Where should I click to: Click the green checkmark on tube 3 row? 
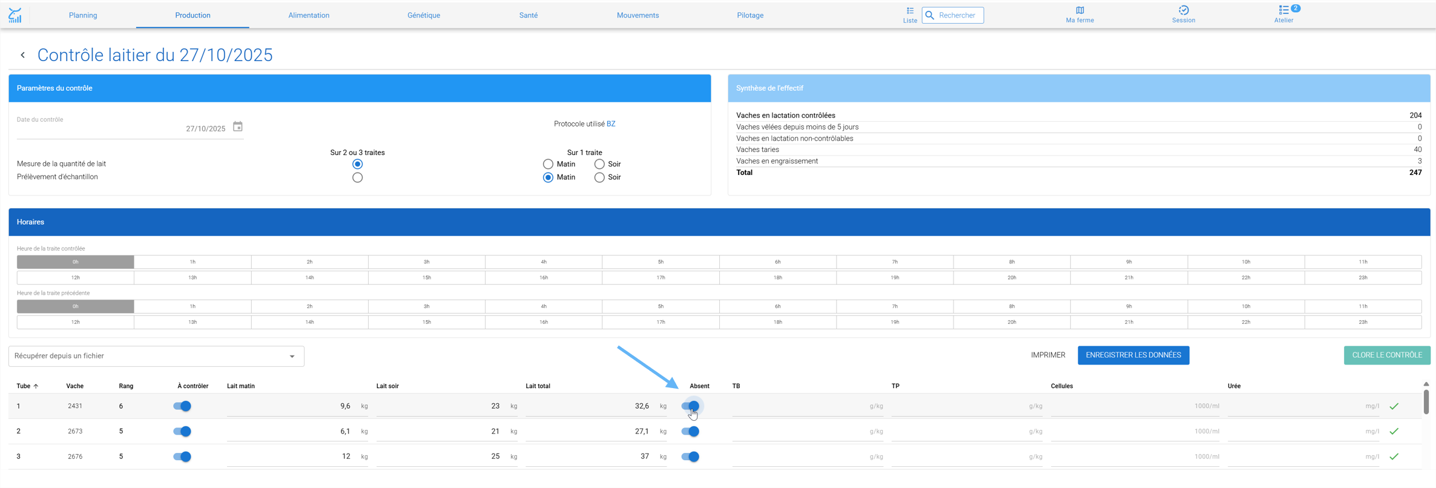click(1394, 457)
